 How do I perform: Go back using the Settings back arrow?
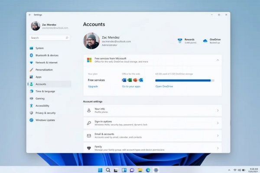point(30,15)
